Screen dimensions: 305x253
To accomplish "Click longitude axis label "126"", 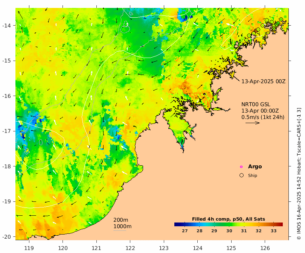I will click(x=265, y=248).
